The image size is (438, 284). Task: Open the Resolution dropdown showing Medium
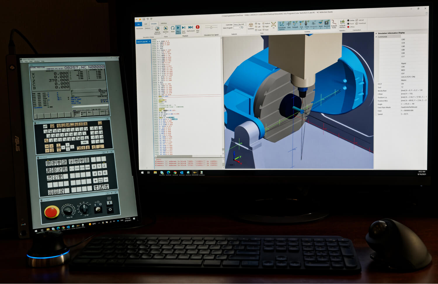coord(149,28)
